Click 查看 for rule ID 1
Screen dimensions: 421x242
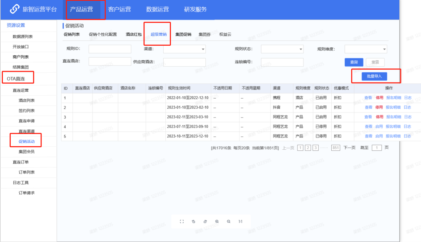368,98
